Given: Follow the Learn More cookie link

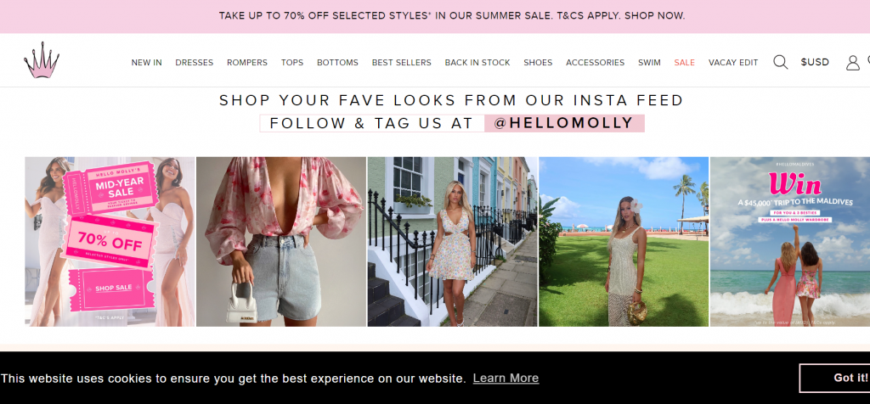Looking at the screenshot, I should [x=506, y=378].
